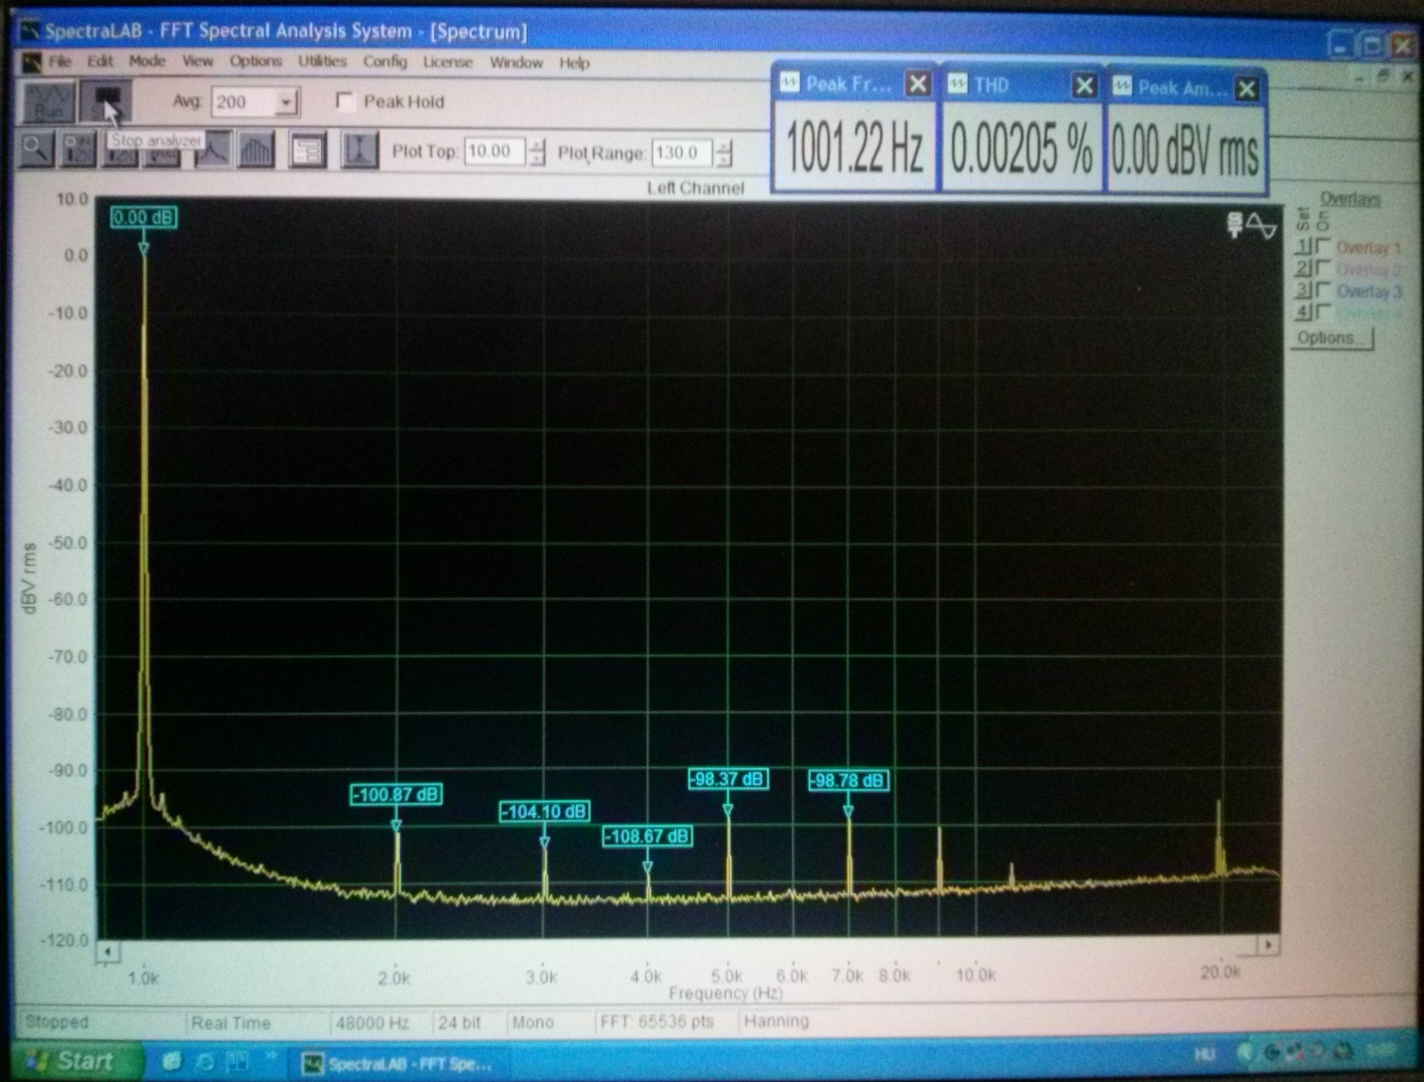The width and height of the screenshot is (1424, 1082).
Task: Decrease the Plot Range value with down arrow
Action: point(725,160)
